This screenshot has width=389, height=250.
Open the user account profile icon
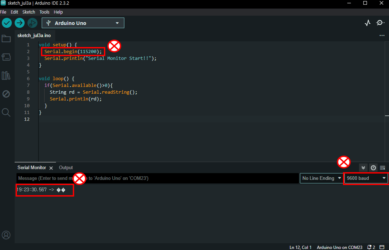click(6, 235)
